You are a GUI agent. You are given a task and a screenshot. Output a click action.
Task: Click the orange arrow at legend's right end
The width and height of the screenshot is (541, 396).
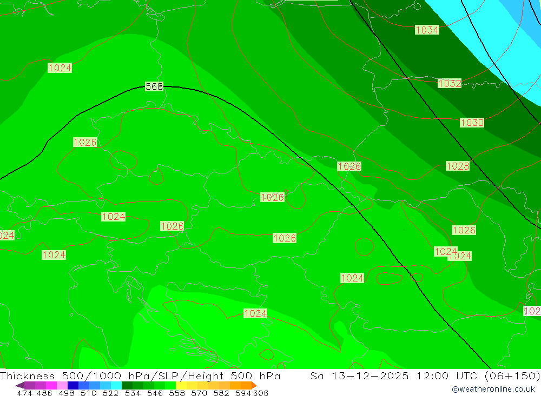[254, 385]
